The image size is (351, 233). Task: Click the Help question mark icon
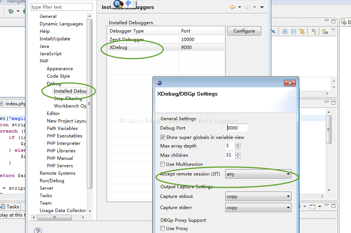pos(38,231)
